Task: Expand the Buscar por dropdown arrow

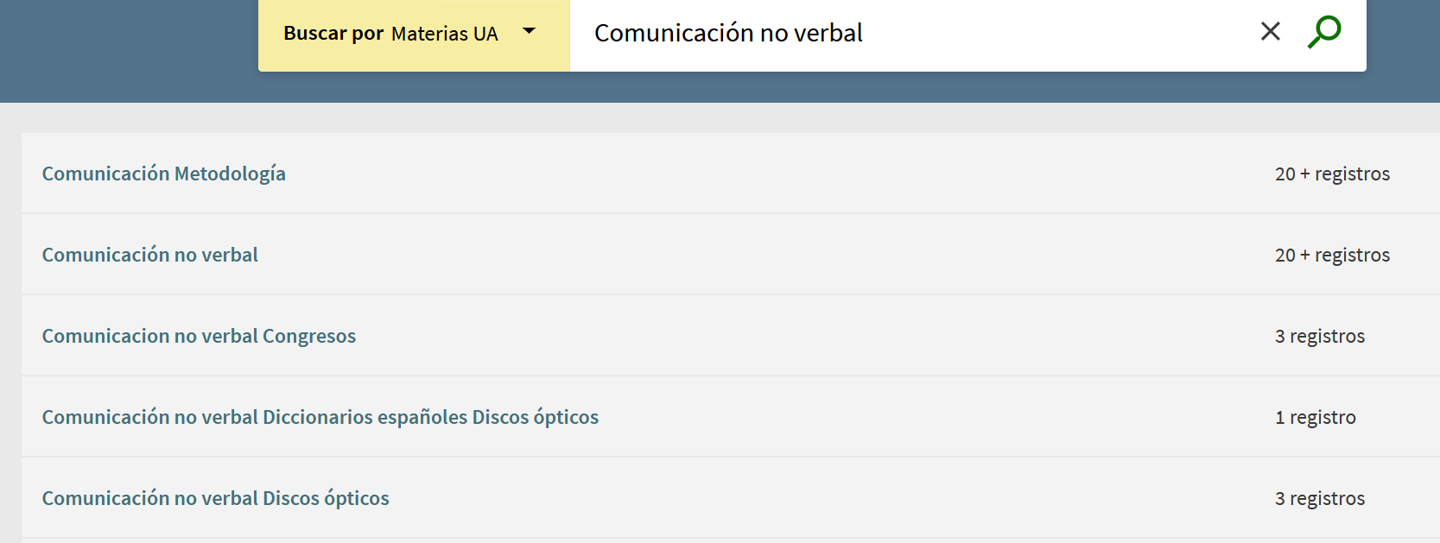Action: point(530,32)
